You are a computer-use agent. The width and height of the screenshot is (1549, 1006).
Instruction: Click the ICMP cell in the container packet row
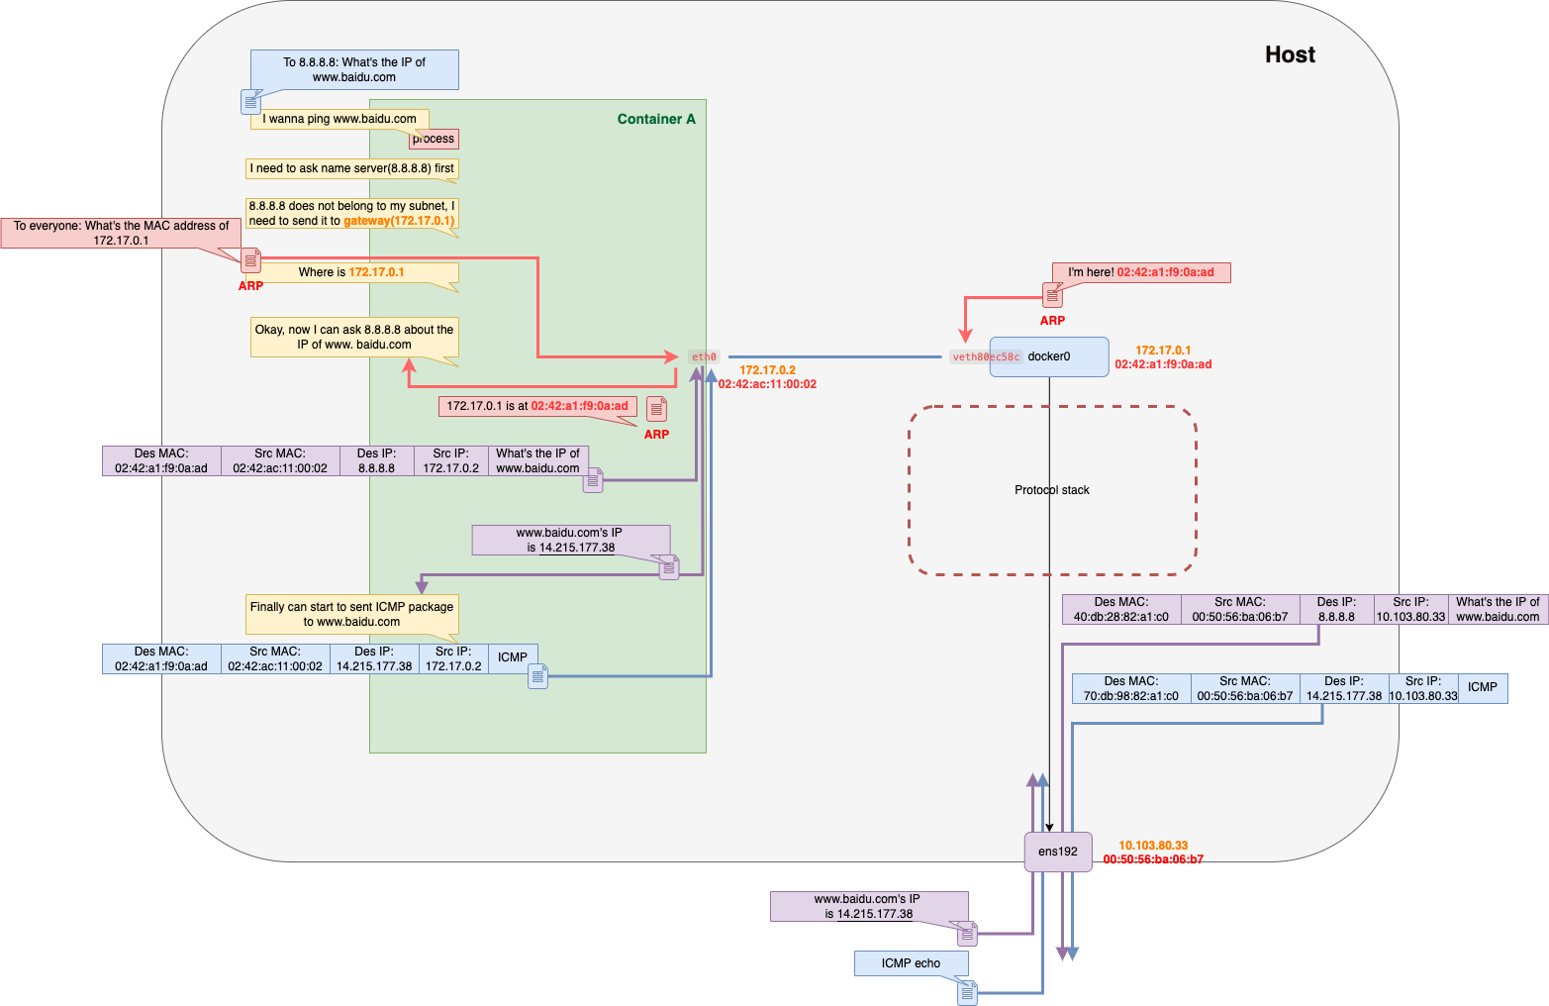513,658
